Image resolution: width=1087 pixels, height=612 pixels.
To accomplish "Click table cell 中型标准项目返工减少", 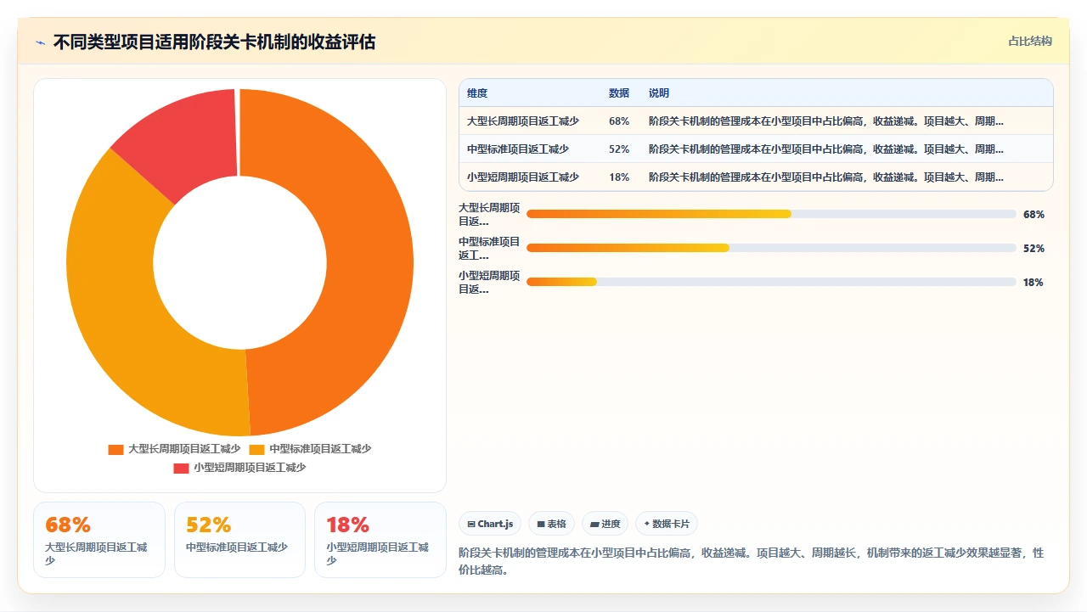I will click(518, 149).
